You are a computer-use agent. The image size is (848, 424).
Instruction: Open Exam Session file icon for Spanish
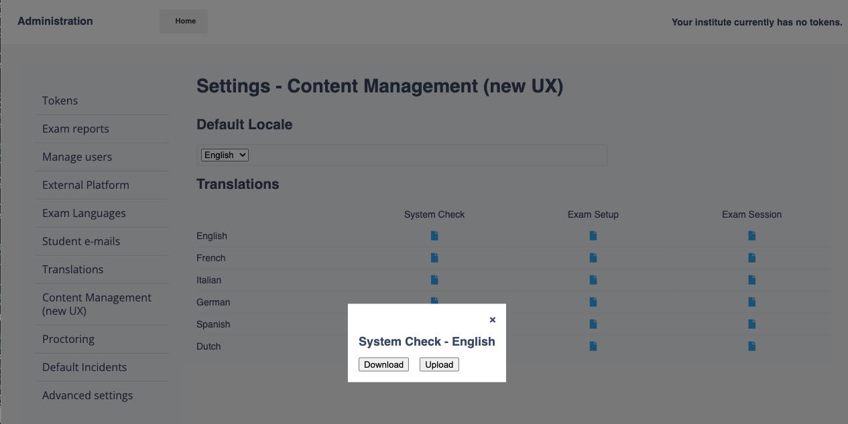tap(752, 324)
